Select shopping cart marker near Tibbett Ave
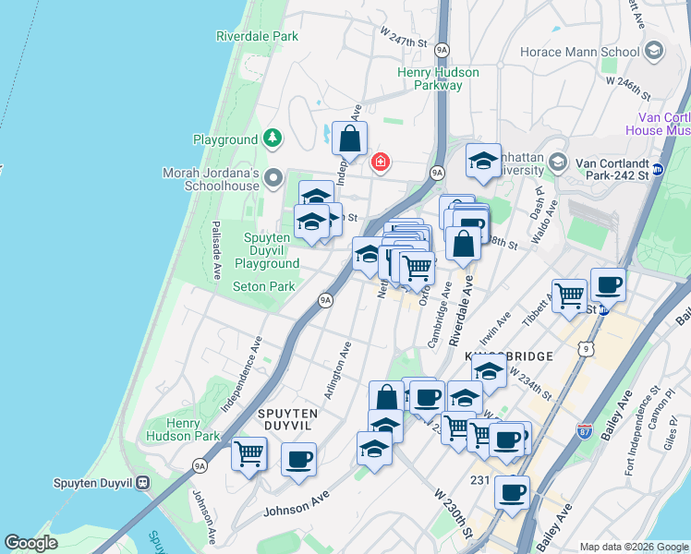This screenshot has height=554, width=691. (569, 297)
